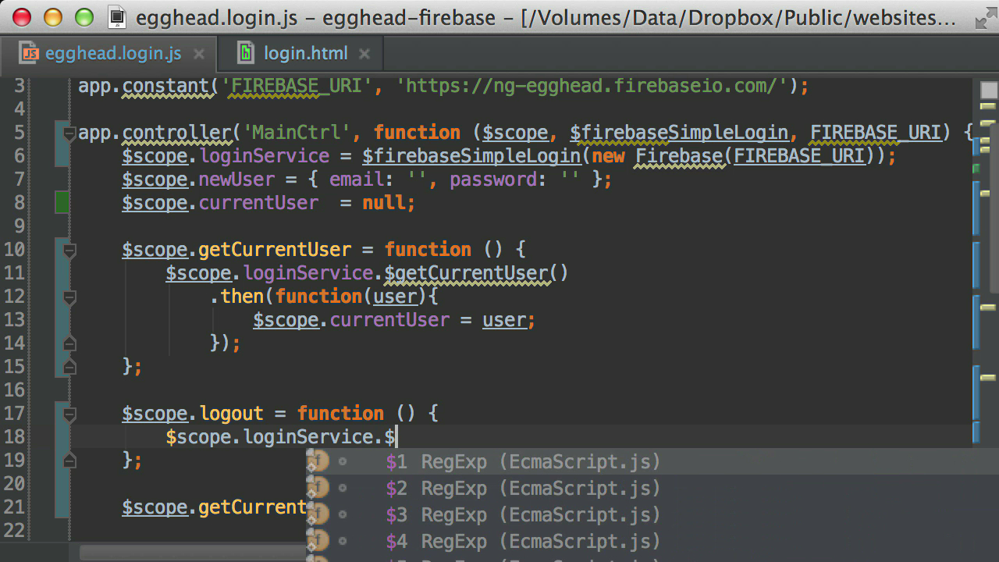999x562 pixels.
Task: Click line number 5 in the gutter
Action: pos(20,133)
